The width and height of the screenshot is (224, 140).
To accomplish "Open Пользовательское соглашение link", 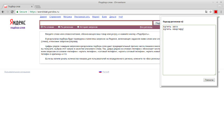I will pyautogui.click(x=17, y=72).
